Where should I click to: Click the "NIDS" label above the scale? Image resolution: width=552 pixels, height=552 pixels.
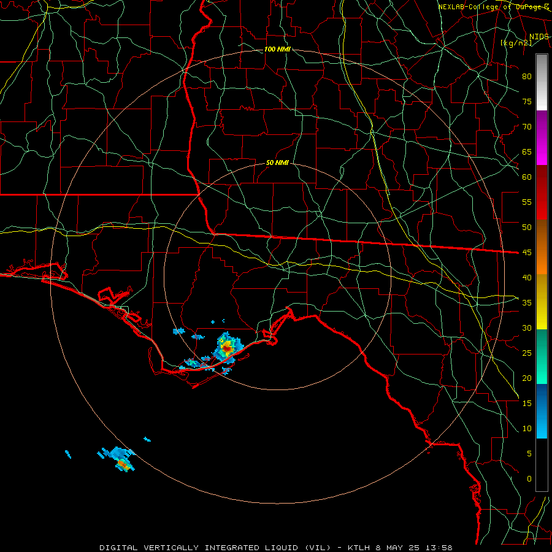click(539, 37)
